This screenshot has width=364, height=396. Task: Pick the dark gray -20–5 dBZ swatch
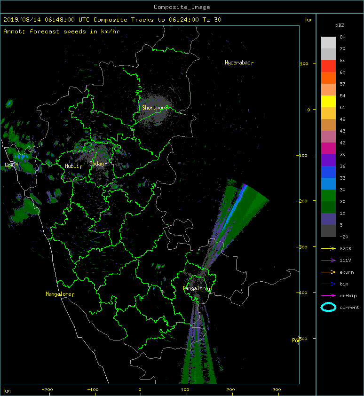click(x=328, y=230)
